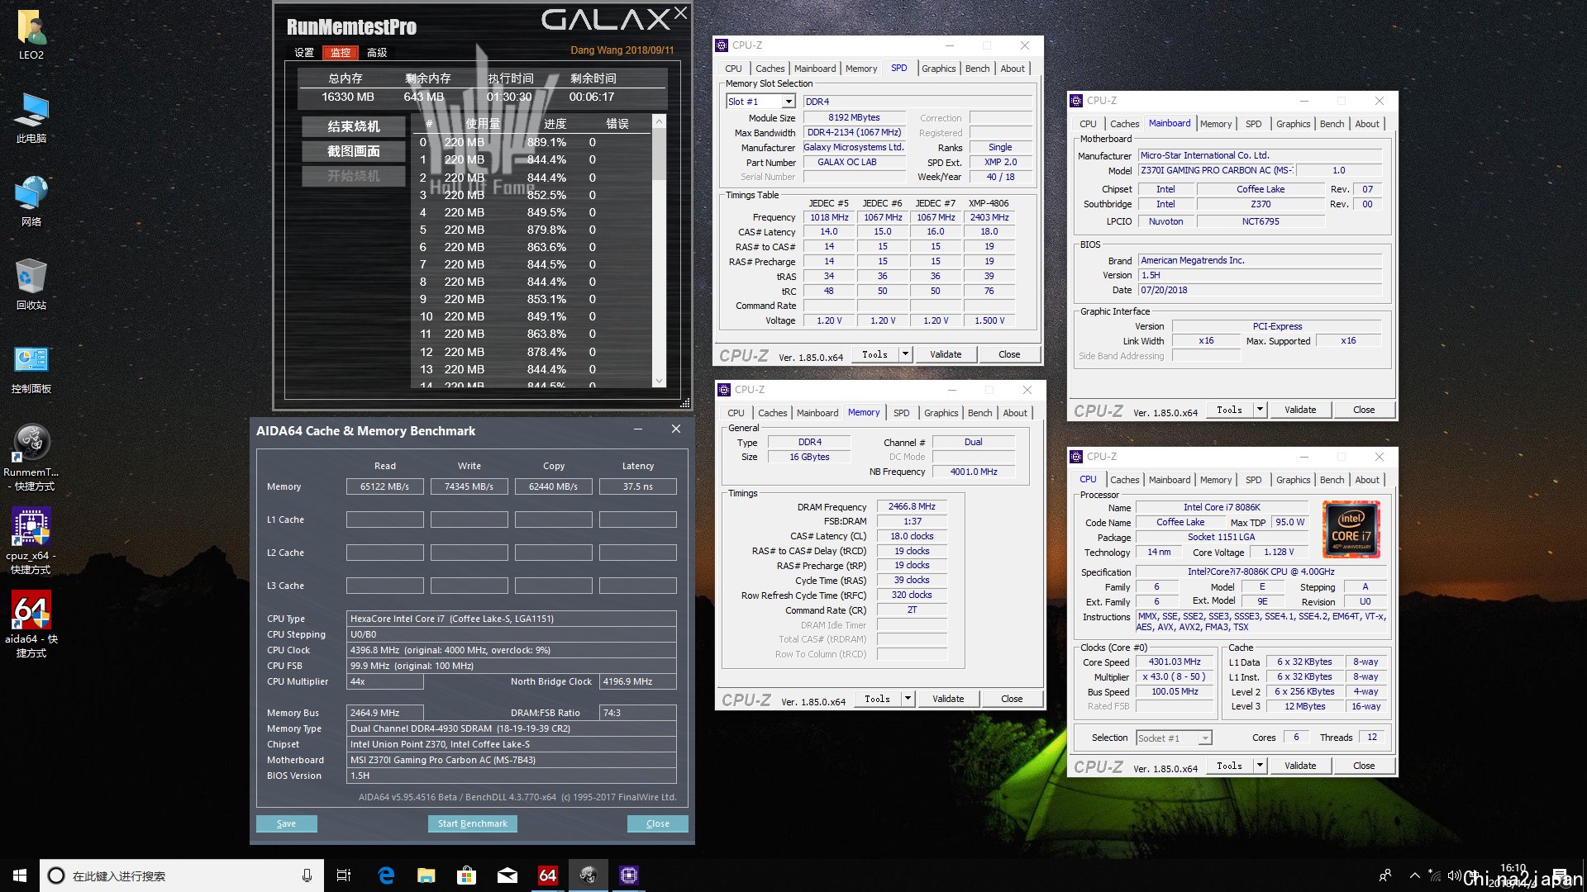Switch to 设置 tab in RunMemtestPro
The width and height of the screenshot is (1587, 892).
click(304, 53)
